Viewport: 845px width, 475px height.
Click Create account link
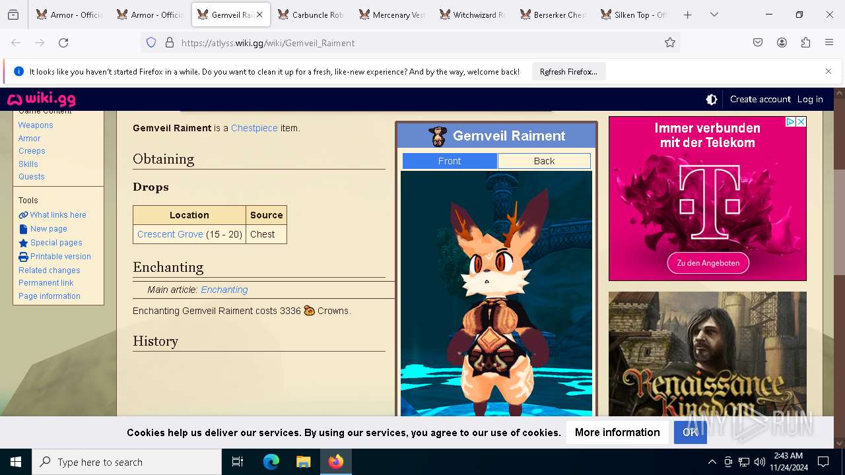pyautogui.click(x=760, y=100)
